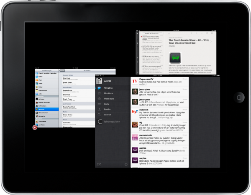Select Air Video in the Settings sidebar

point(47,125)
